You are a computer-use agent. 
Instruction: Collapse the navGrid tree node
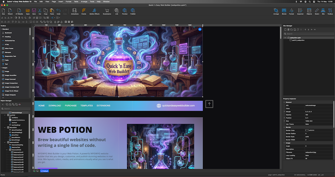5,115
